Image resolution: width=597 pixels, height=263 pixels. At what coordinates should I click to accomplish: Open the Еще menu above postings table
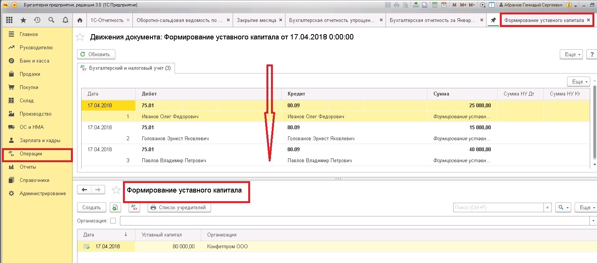tap(579, 81)
